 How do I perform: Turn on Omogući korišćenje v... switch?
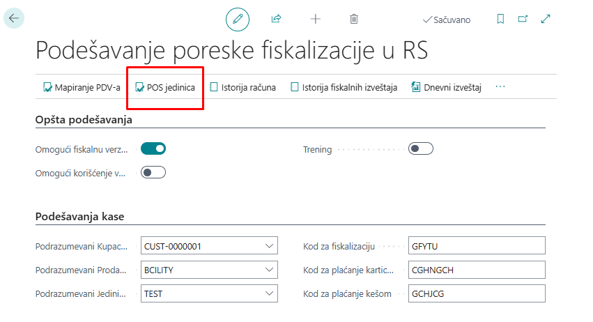[153, 172]
